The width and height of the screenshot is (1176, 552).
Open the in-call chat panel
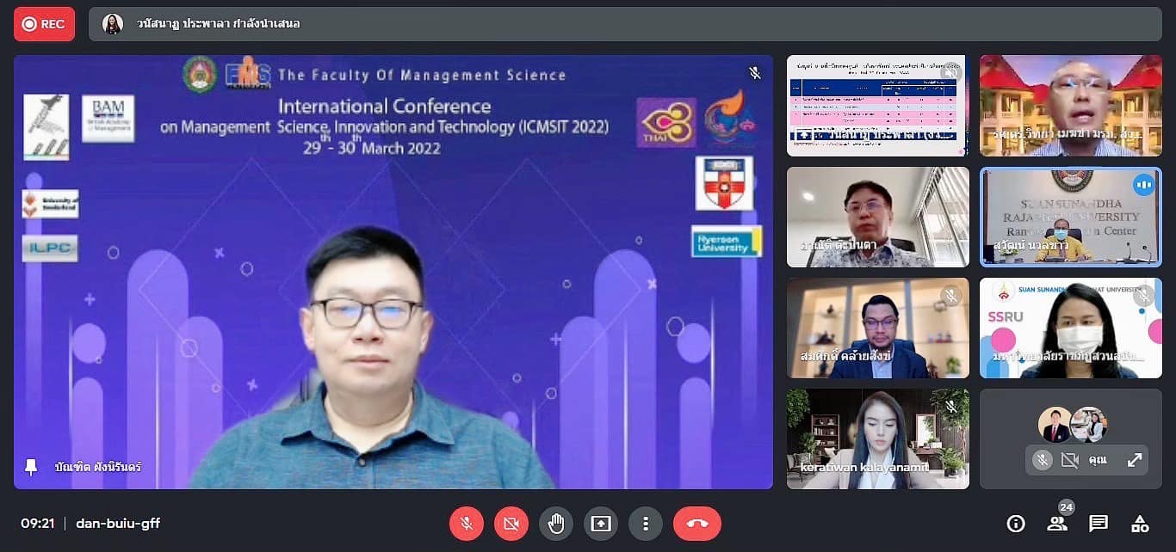1099,524
